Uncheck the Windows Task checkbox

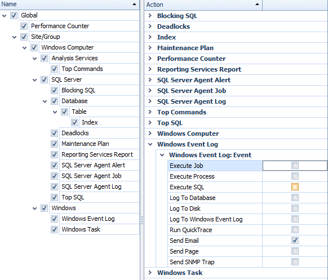click(x=55, y=229)
